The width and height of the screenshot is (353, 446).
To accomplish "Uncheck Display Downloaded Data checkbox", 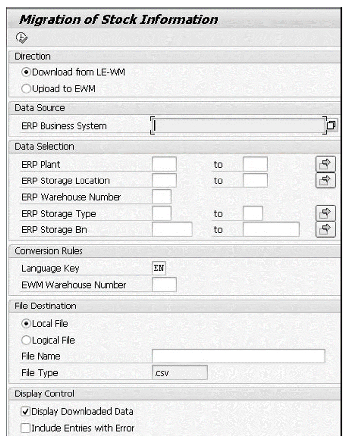I will coord(25,412).
